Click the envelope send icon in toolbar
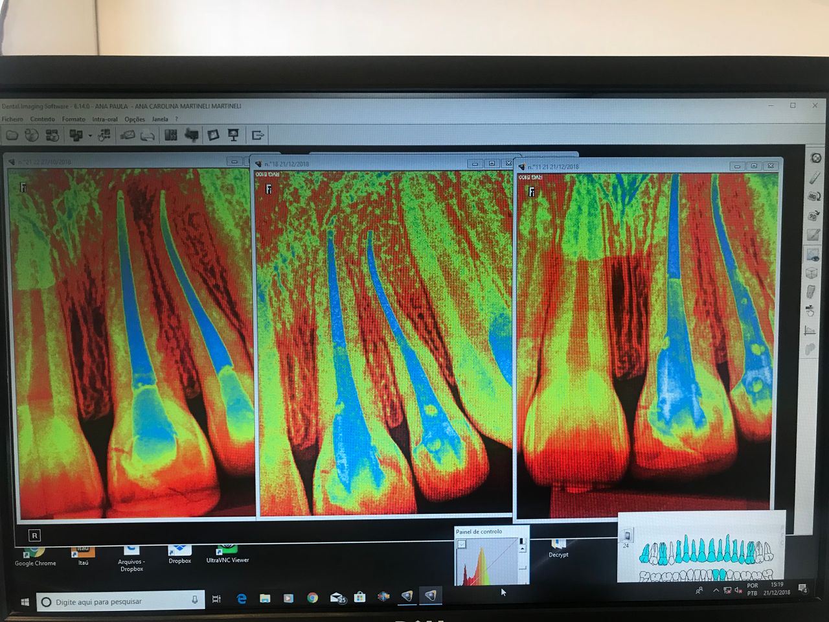The height and width of the screenshot is (622, 829). (128, 135)
